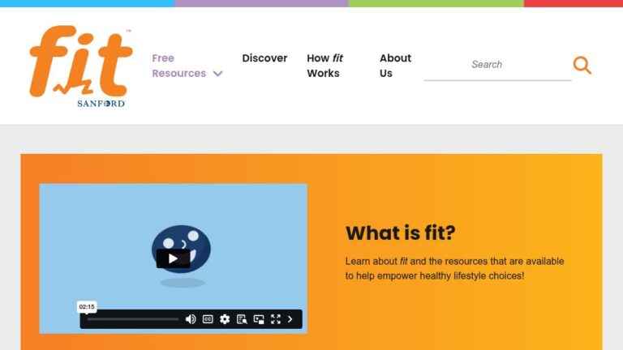
Task: Click the fit Sanford logo
Action: point(80,66)
